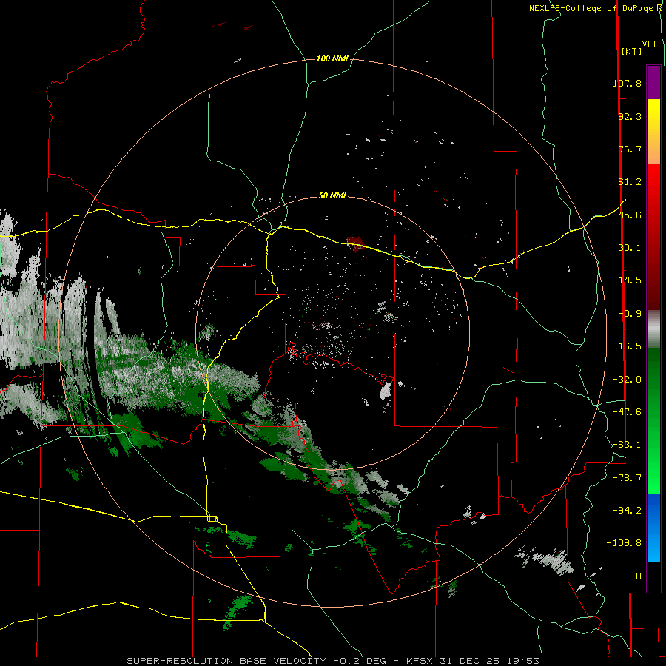Click the [KT] units label
Image resolution: width=666 pixels, height=666 pixels.
click(631, 51)
